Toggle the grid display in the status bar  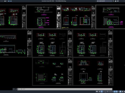click(99, 91)
